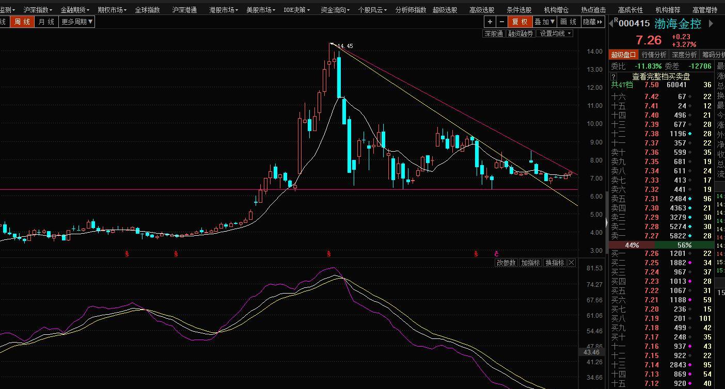Open 沪深港通 menu item
Viewport: 725px width, 389px height.
click(x=184, y=10)
